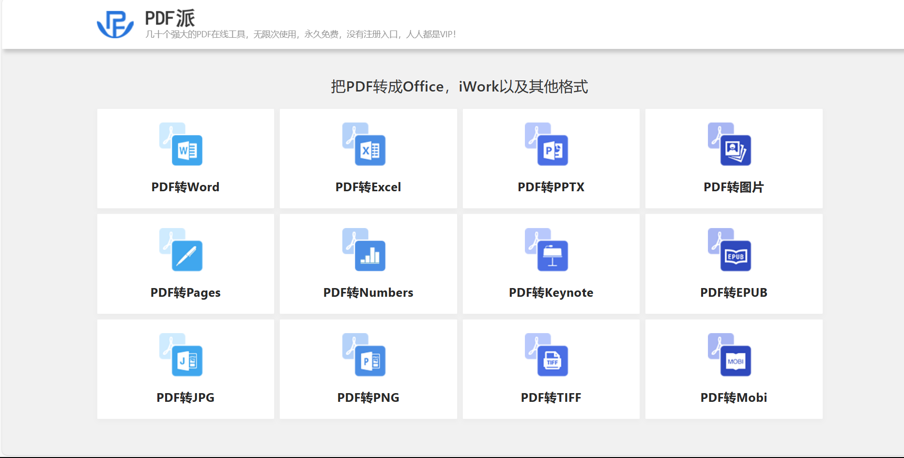Select the PDF转EPUB label
Viewport: 904px width, 458px height.
pos(734,292)
